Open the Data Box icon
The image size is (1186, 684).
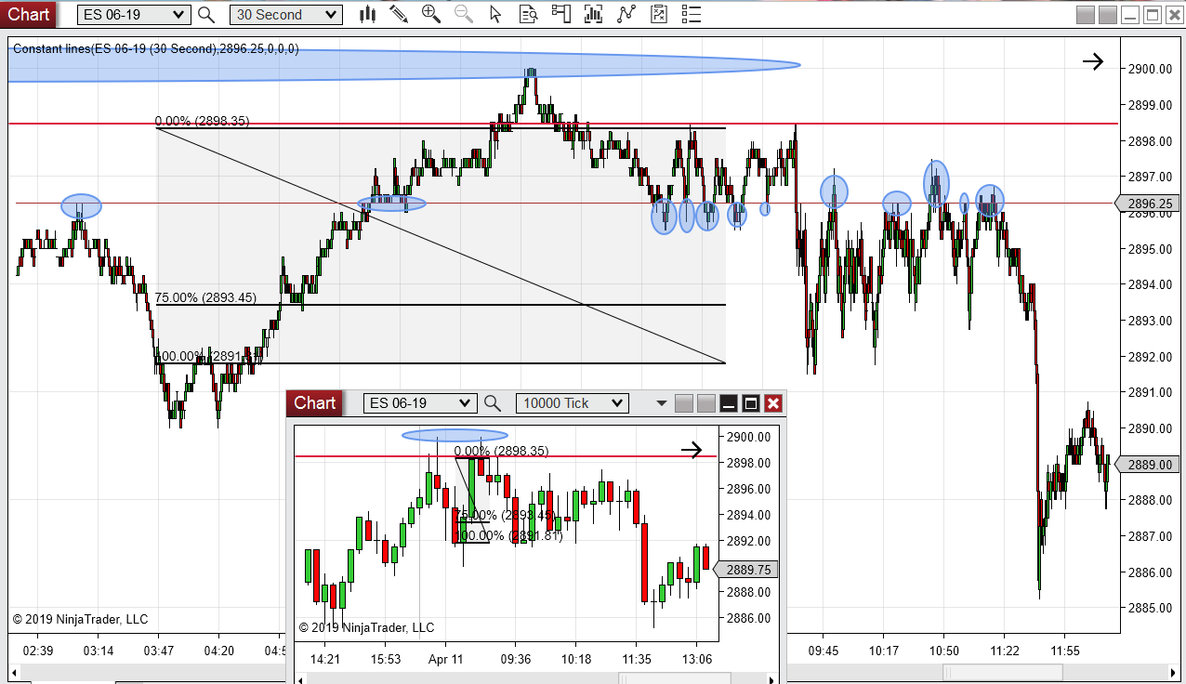coord(528,14)
